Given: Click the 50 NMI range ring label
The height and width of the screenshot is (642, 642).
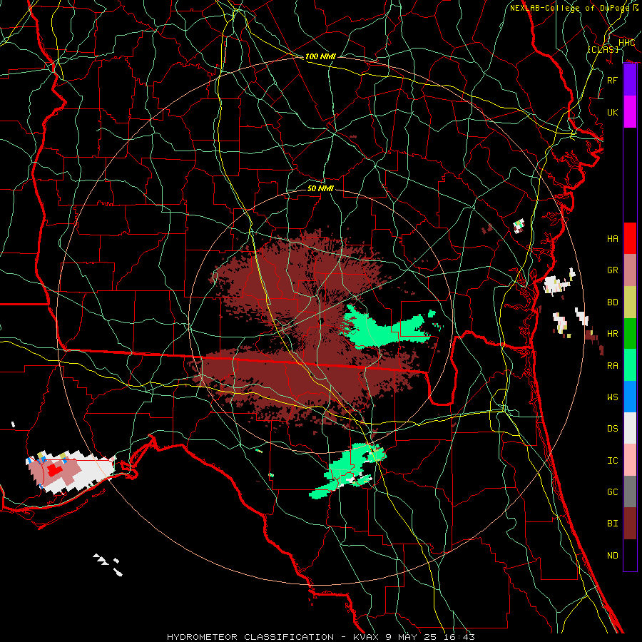Looking at the screenshot, I should (x=320, y=189).
